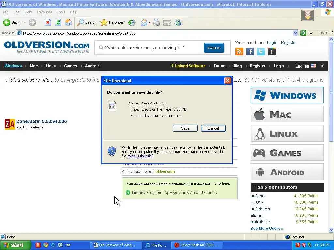Open the Help menu

point(73,12)
